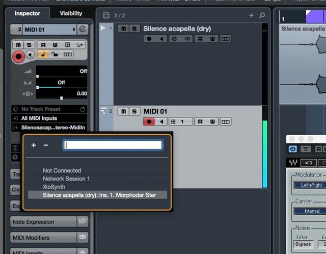Reload track preset icon
326x254 pixels.
pos(83,109)
